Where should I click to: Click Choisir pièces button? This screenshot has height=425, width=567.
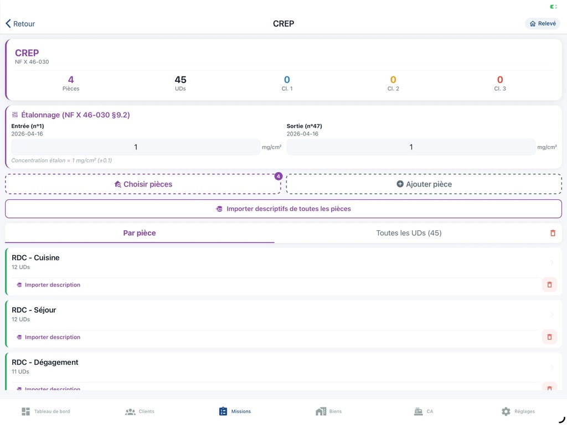[143, 184]
